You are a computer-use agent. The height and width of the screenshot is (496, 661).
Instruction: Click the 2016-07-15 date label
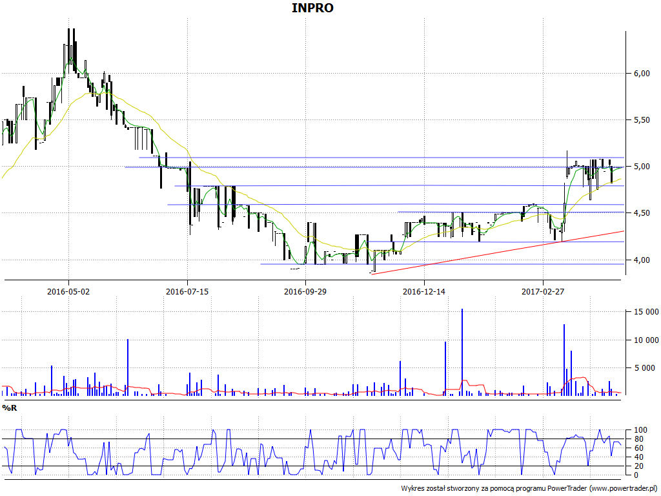[x=187, y=291]
